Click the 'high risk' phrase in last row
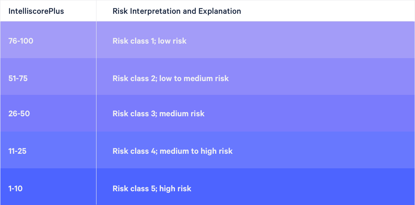The width and height of the screenshot is (415, 205). click(175, 189)
